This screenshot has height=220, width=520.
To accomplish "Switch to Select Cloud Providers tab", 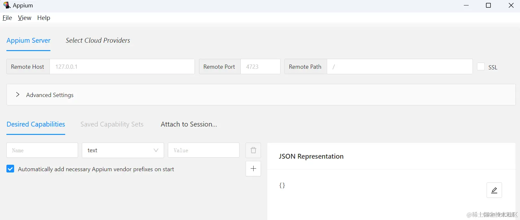I will [x=98, y=40].
